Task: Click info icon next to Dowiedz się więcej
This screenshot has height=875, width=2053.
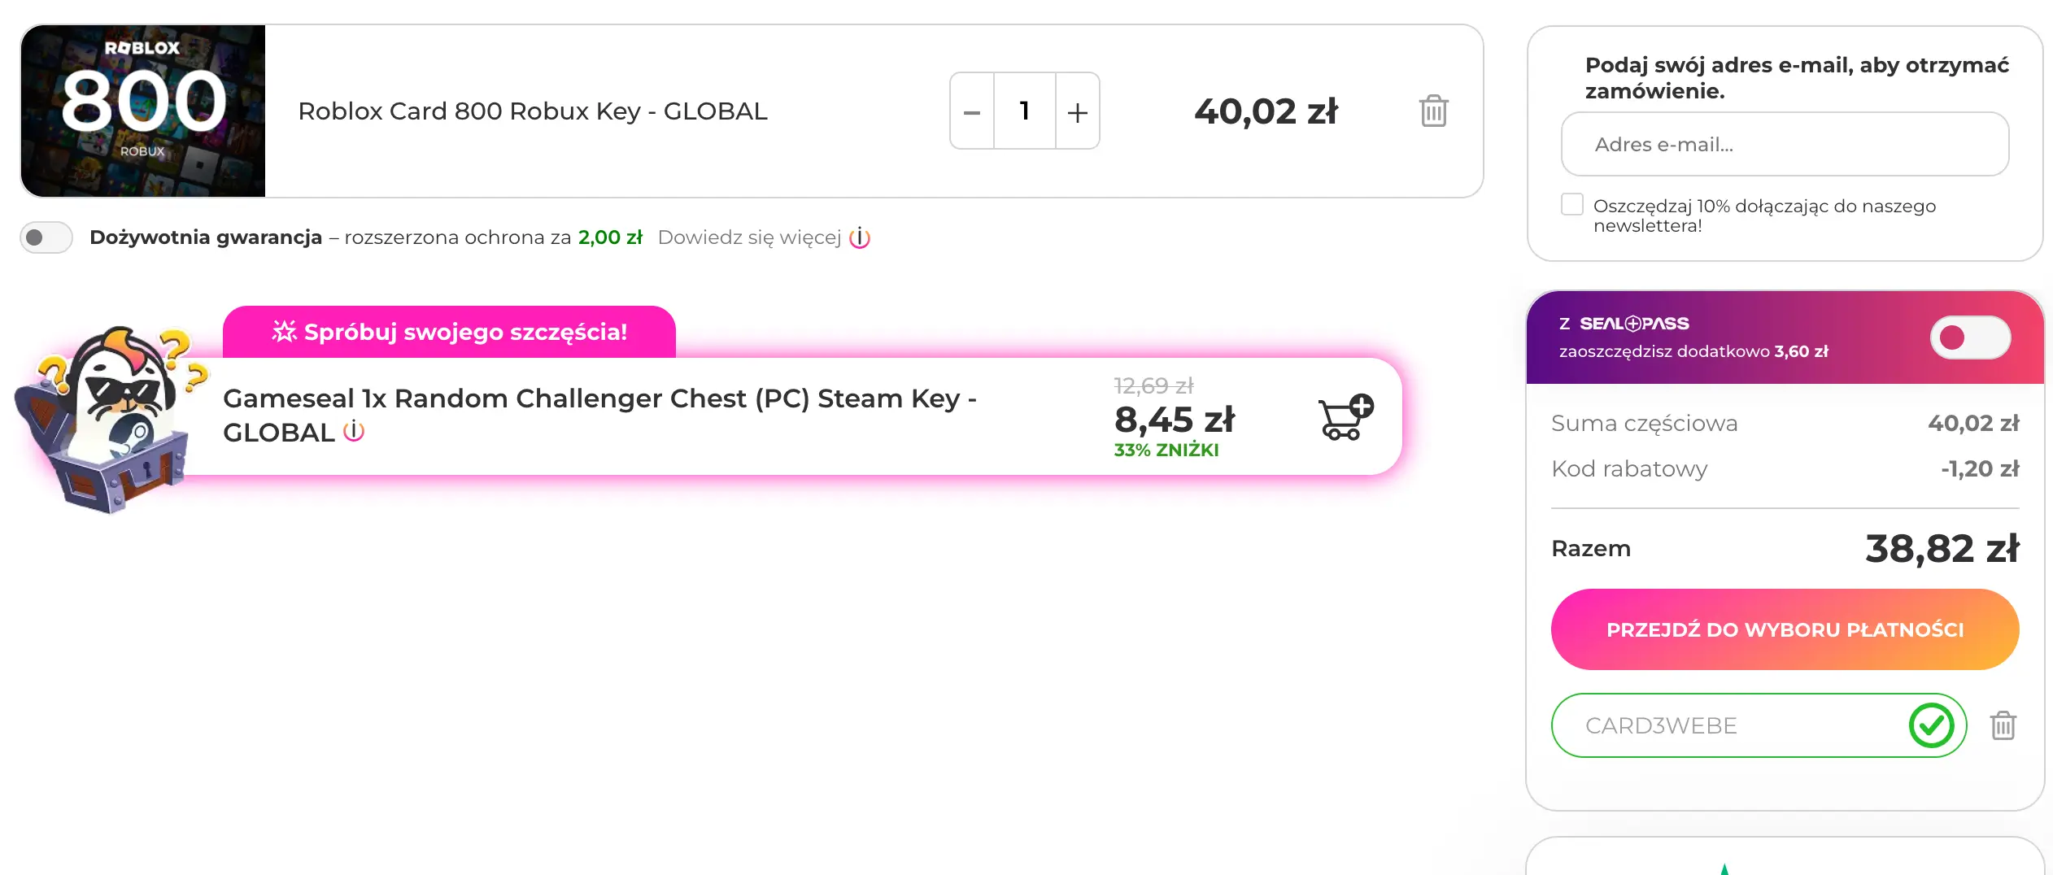Action: pyautogui.click(x=860, y=238)
